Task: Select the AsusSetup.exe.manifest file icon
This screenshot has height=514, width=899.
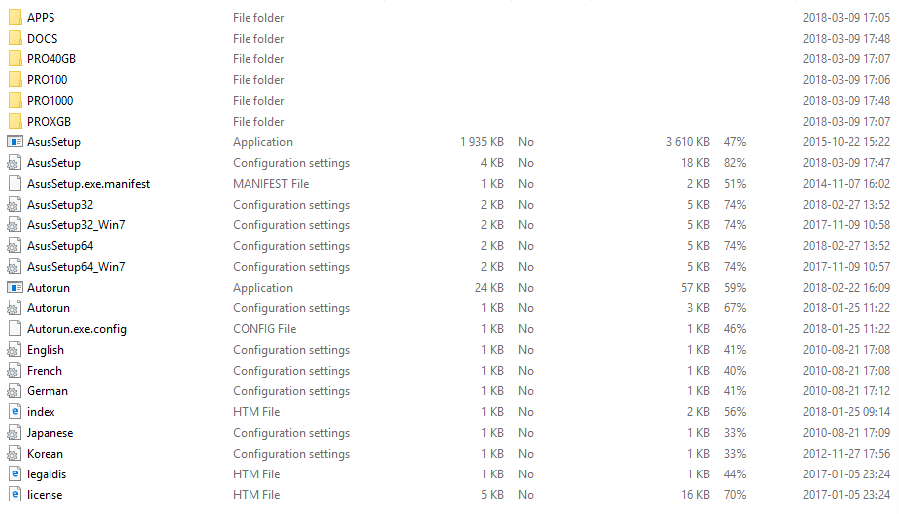Action: click(14, 184)
